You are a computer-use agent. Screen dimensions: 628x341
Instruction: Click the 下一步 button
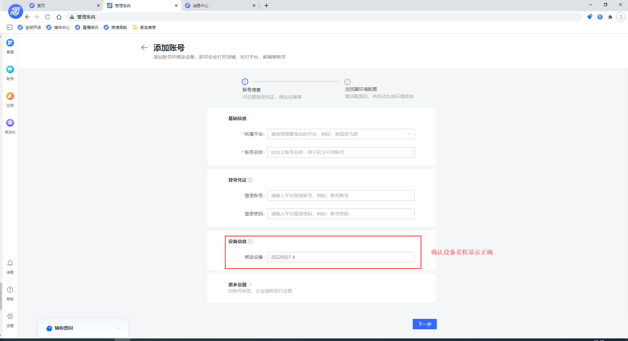point(424,324)
